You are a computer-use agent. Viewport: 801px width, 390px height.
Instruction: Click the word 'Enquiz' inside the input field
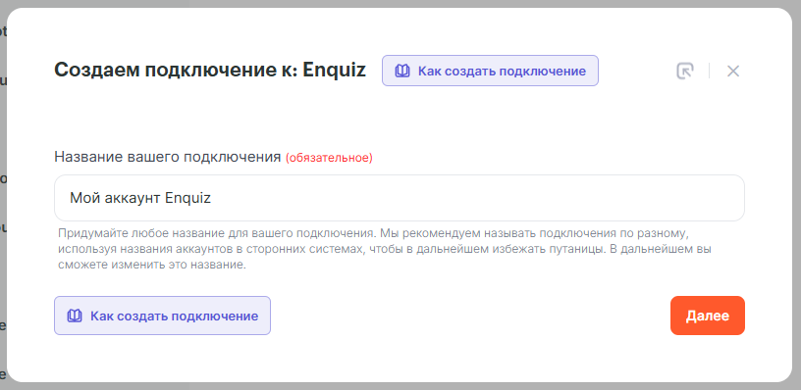tap(188, 198)
